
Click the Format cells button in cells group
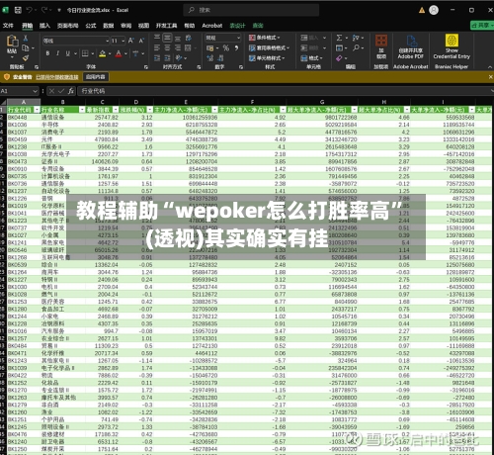(312, 58)
